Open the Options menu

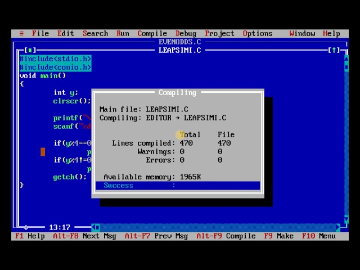[258, 34]
